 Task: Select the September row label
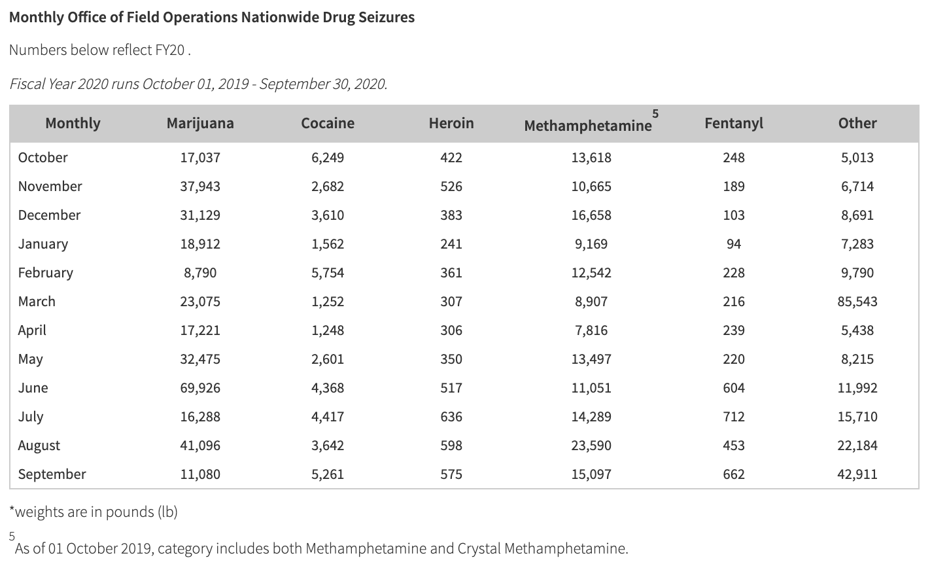52,474
